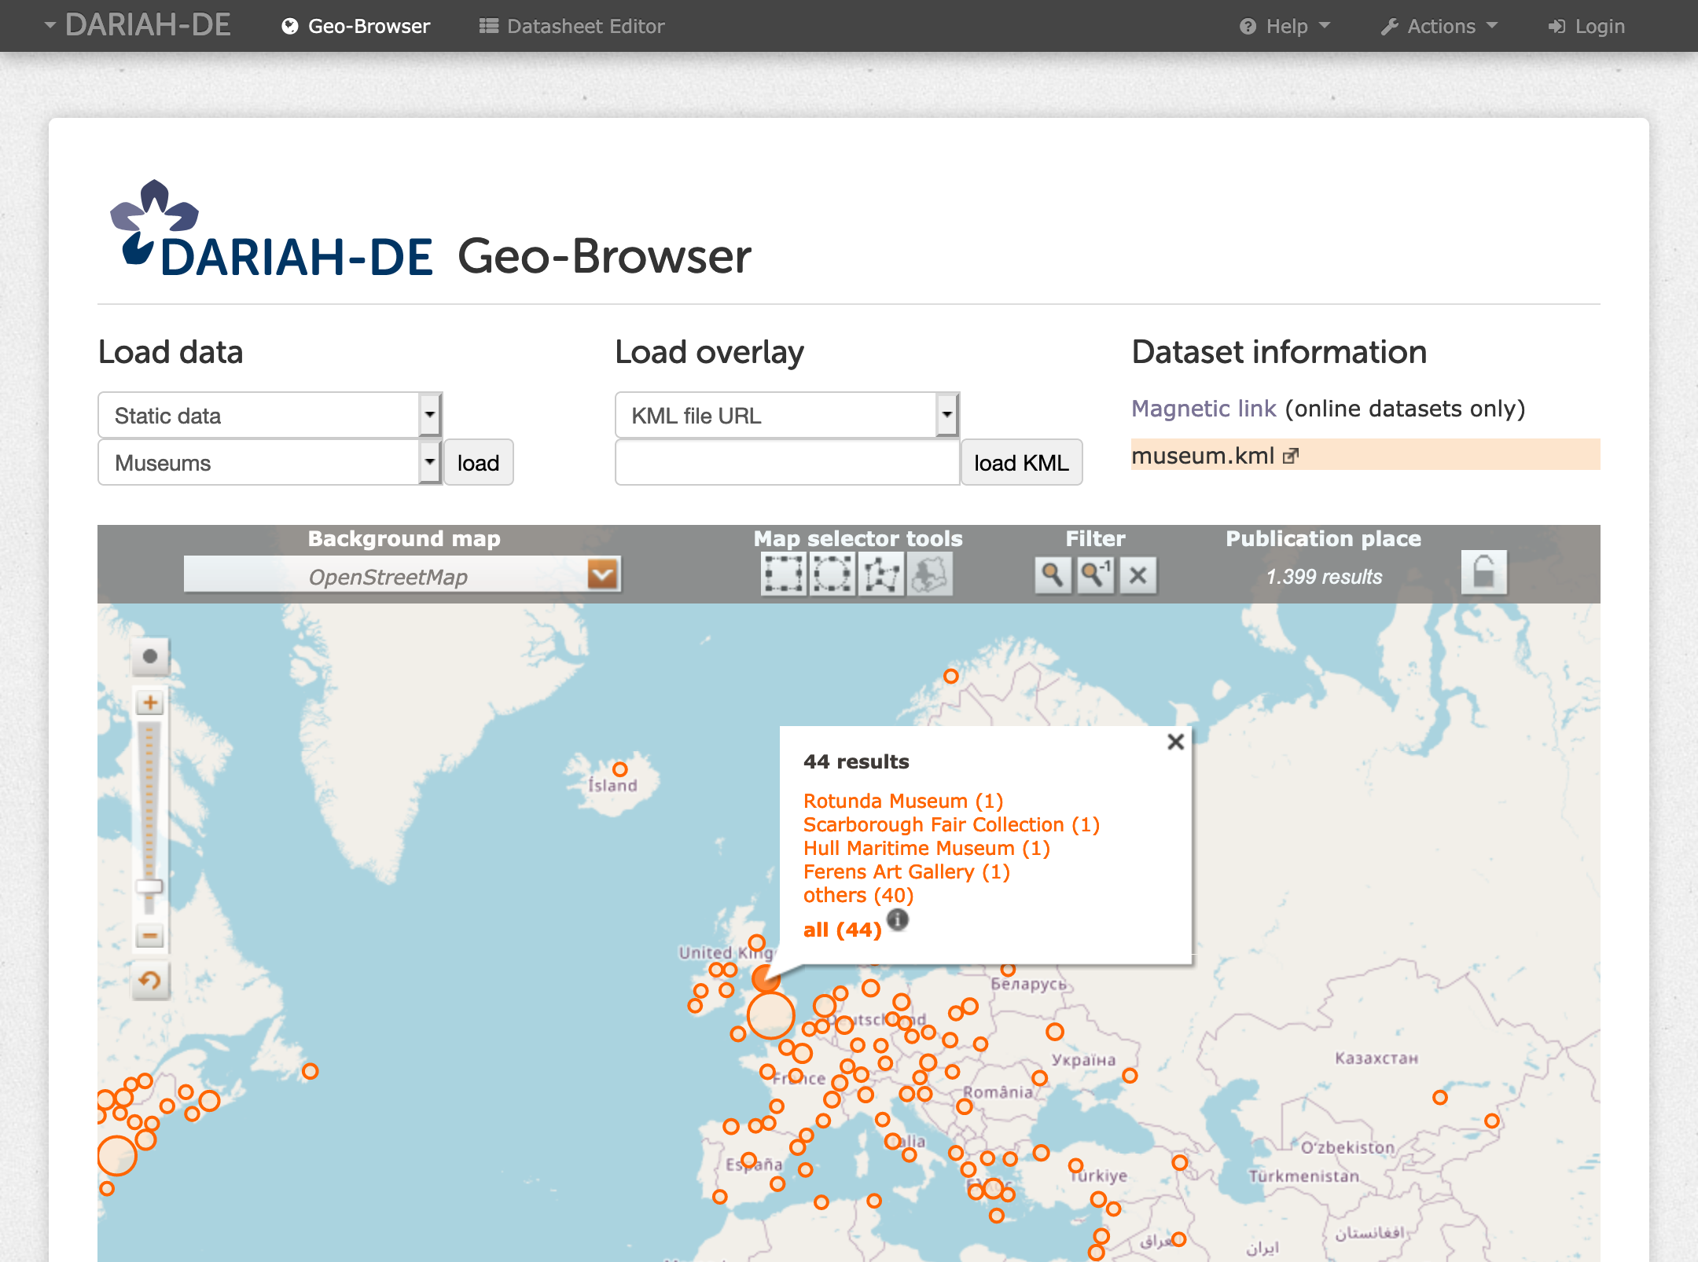Select others (40) in results popup
The image size is (1698, 1262).
pyautogui.click(x=858, y=895)
